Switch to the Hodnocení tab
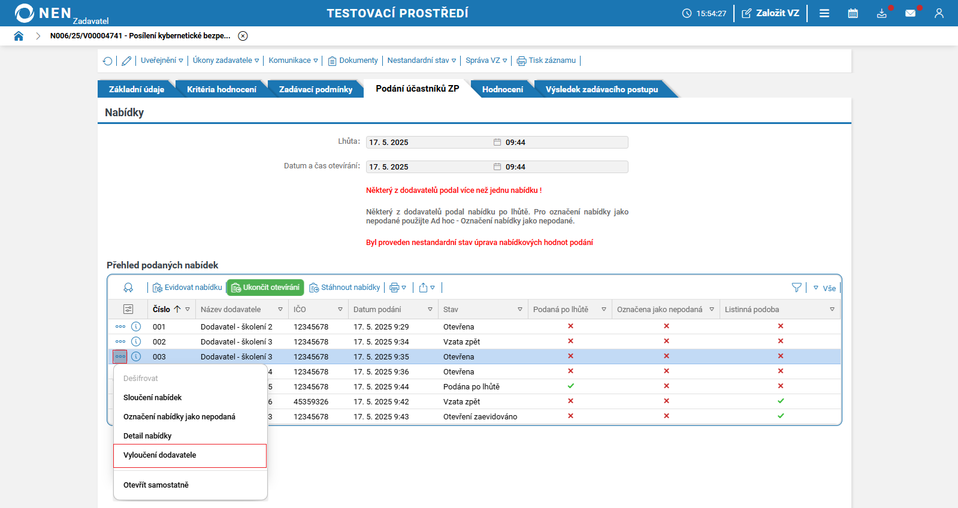Image resolution: width=958 pixels, height=508 pixels. [502, 89]
